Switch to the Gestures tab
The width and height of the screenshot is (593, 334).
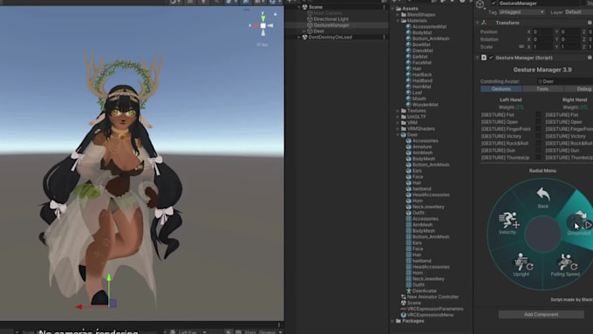501,89
